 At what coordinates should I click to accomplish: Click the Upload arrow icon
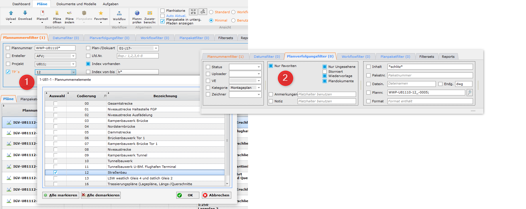coord(11,13)
